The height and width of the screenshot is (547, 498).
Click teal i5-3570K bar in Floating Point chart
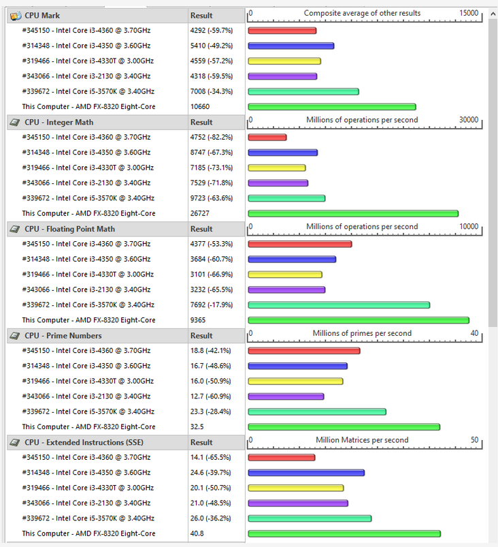tap(339, 305)
